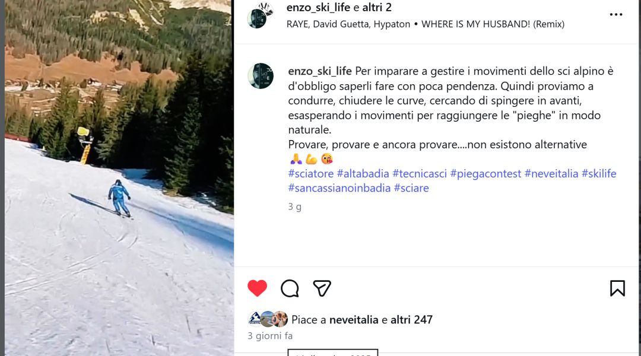The image size is (641, 356).
Task: Open the three-dot more options menu
Action: (x=615, y=14)
